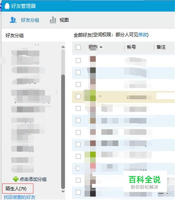
Task: Click the 视图 bar chart icon
Action: click(x=53, y=20)
